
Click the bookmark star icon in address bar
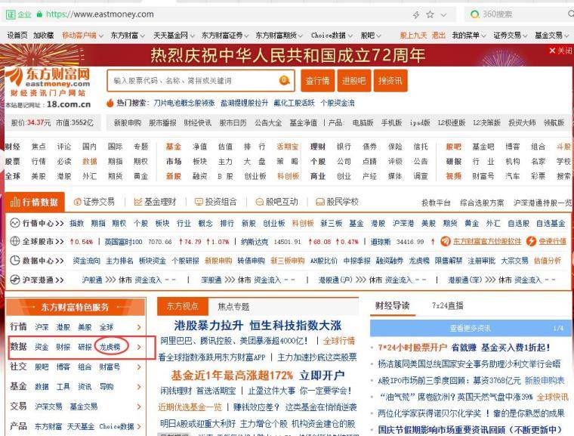pos(430,14)
